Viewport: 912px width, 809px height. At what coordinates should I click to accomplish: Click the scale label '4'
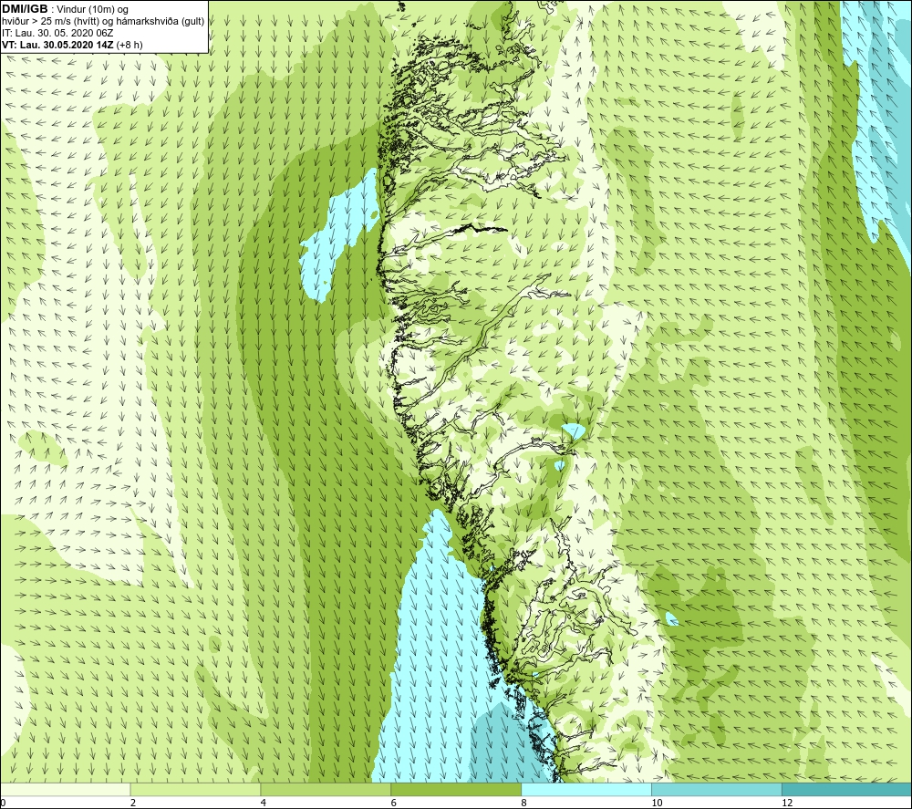[x=264, y=803]
